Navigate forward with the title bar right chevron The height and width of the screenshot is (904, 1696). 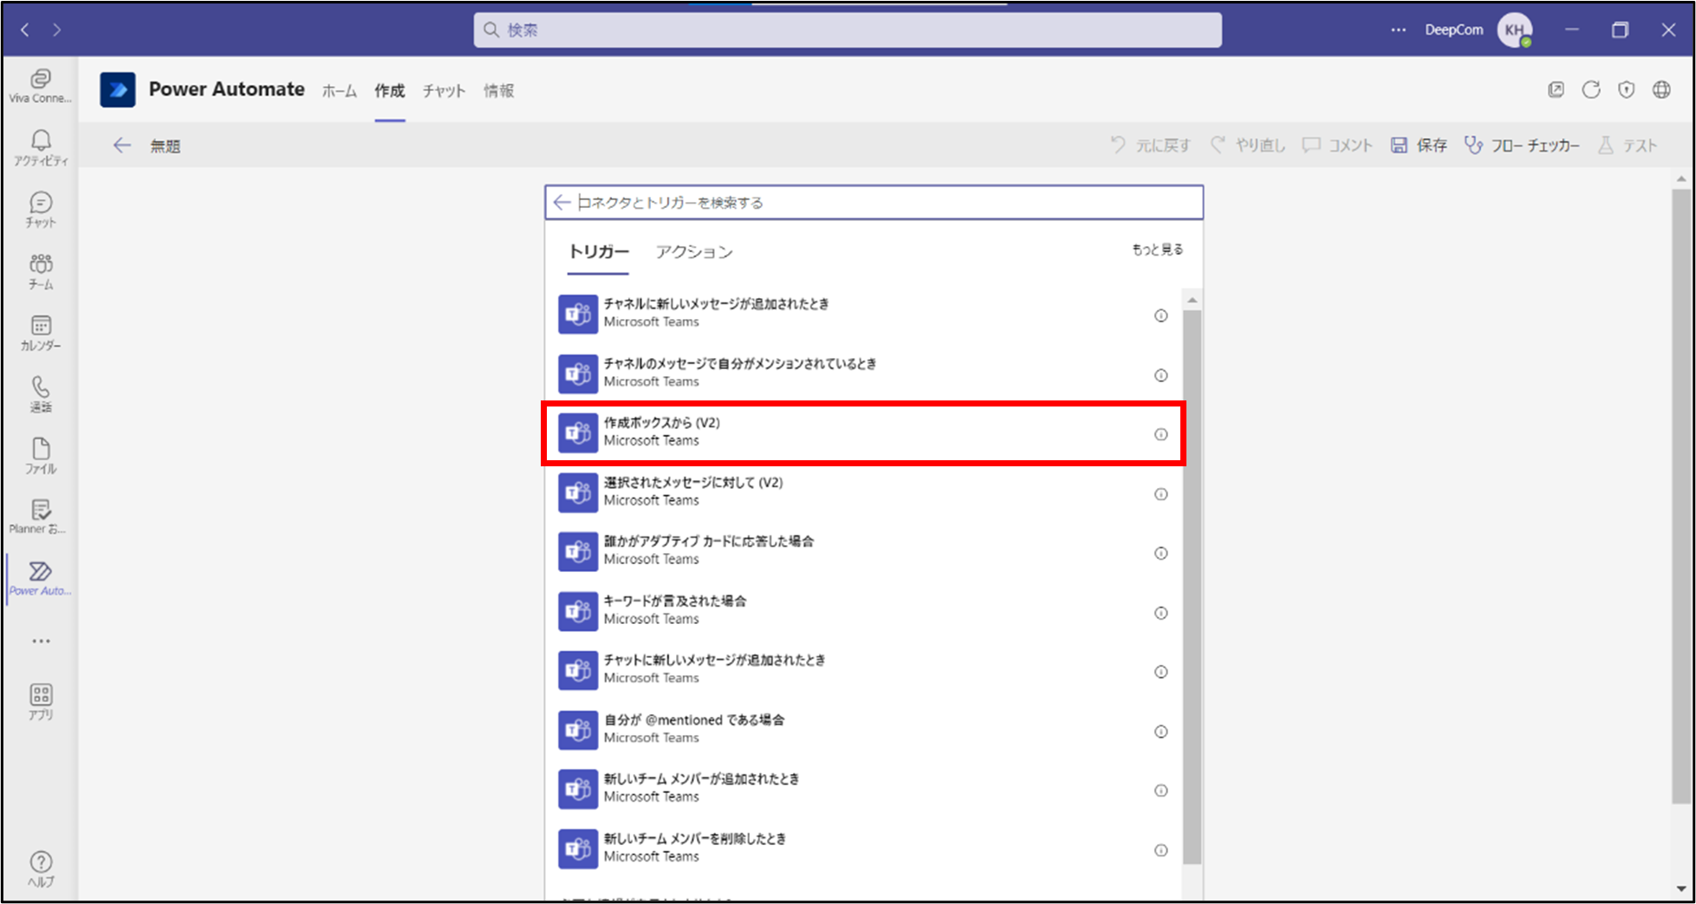57,29
